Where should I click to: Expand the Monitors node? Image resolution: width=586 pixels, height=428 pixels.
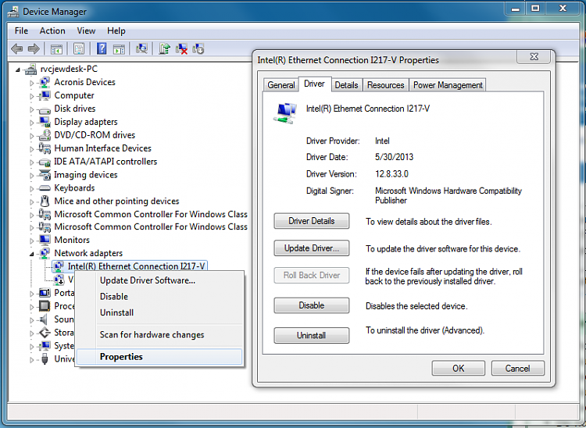coord(32,241)
